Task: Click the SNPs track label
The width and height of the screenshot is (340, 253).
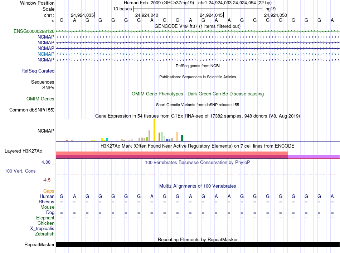Action: point(48,88)
